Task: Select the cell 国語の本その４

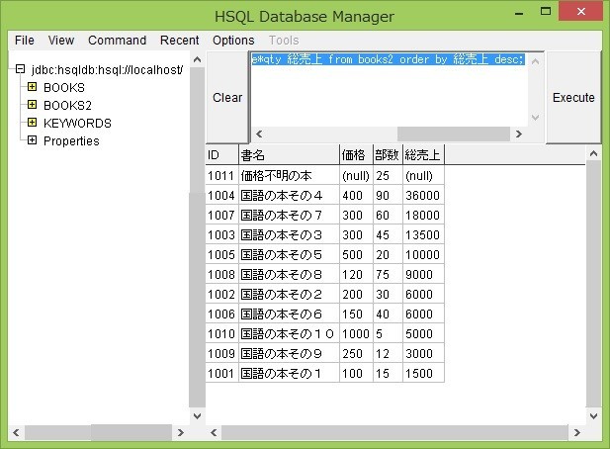Action: tap(289, 195)
